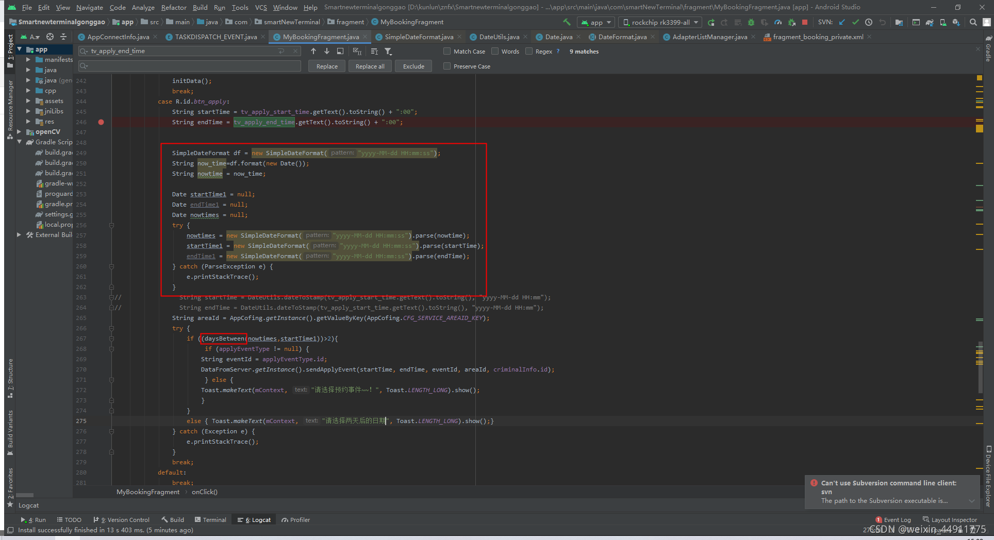994x540 pixels.
Task: Click the red Stop button icon
Action: pos(804,22)
